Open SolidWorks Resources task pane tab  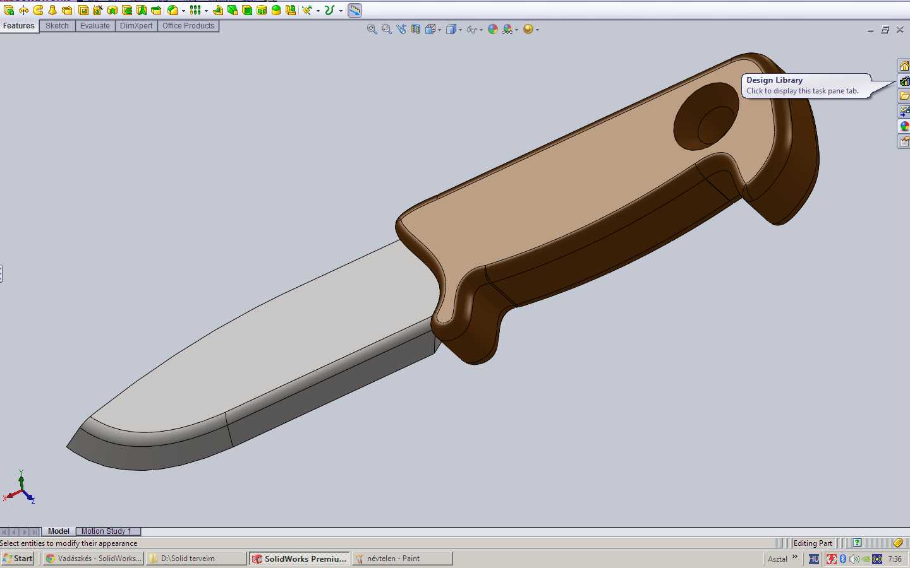pos(904,66)
